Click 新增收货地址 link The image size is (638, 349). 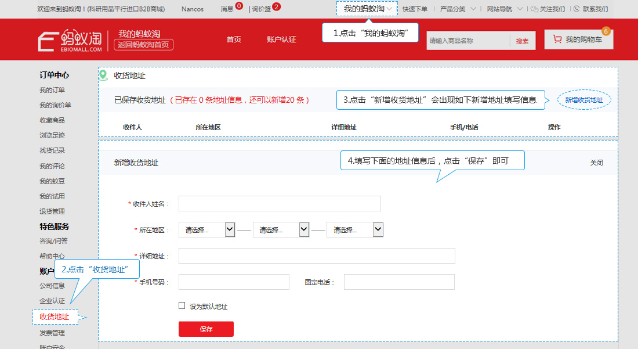(584, 100)
